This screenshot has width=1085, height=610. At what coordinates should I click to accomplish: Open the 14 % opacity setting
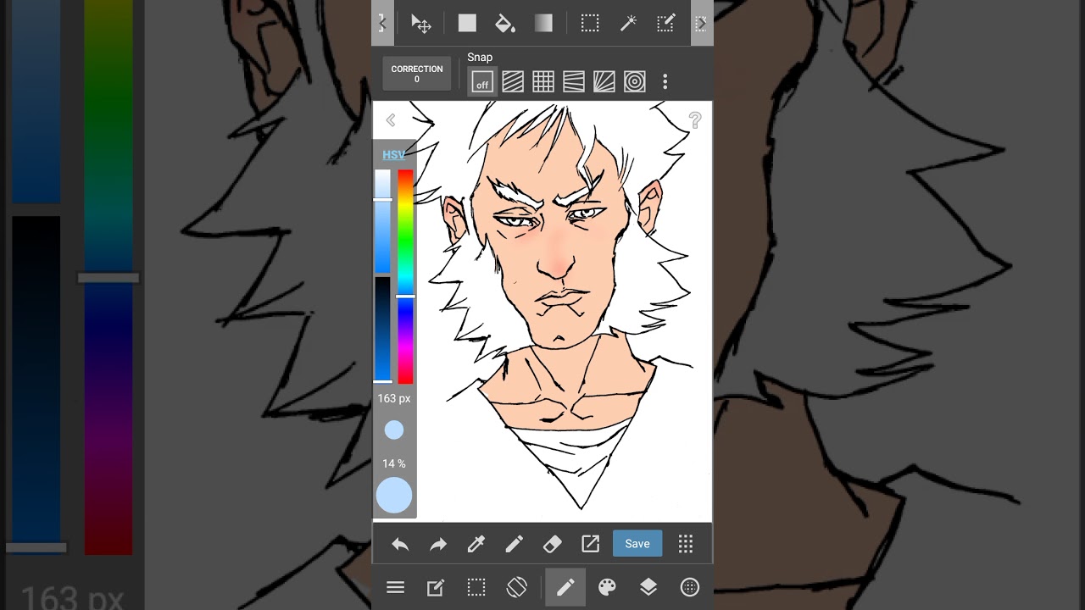pos(394,463)
